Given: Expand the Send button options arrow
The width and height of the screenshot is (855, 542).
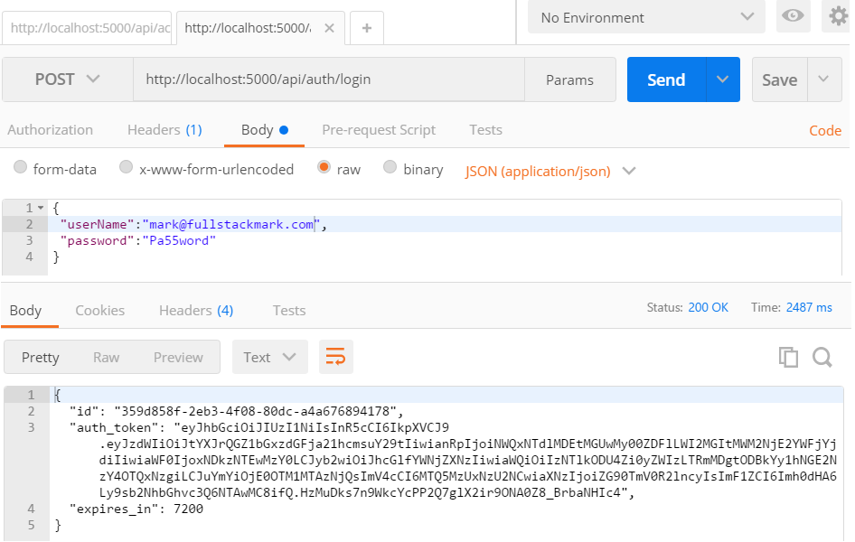Looking at the screenshot, I should click(722, 79).
